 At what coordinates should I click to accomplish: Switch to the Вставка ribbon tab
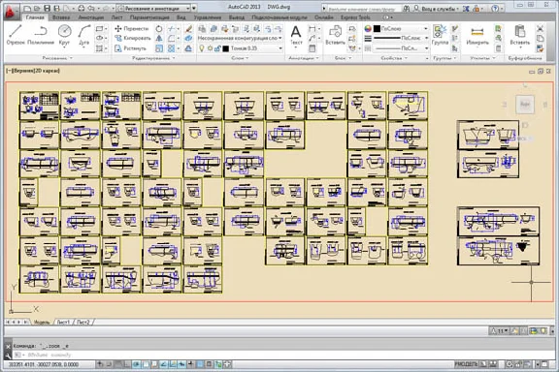61,17
